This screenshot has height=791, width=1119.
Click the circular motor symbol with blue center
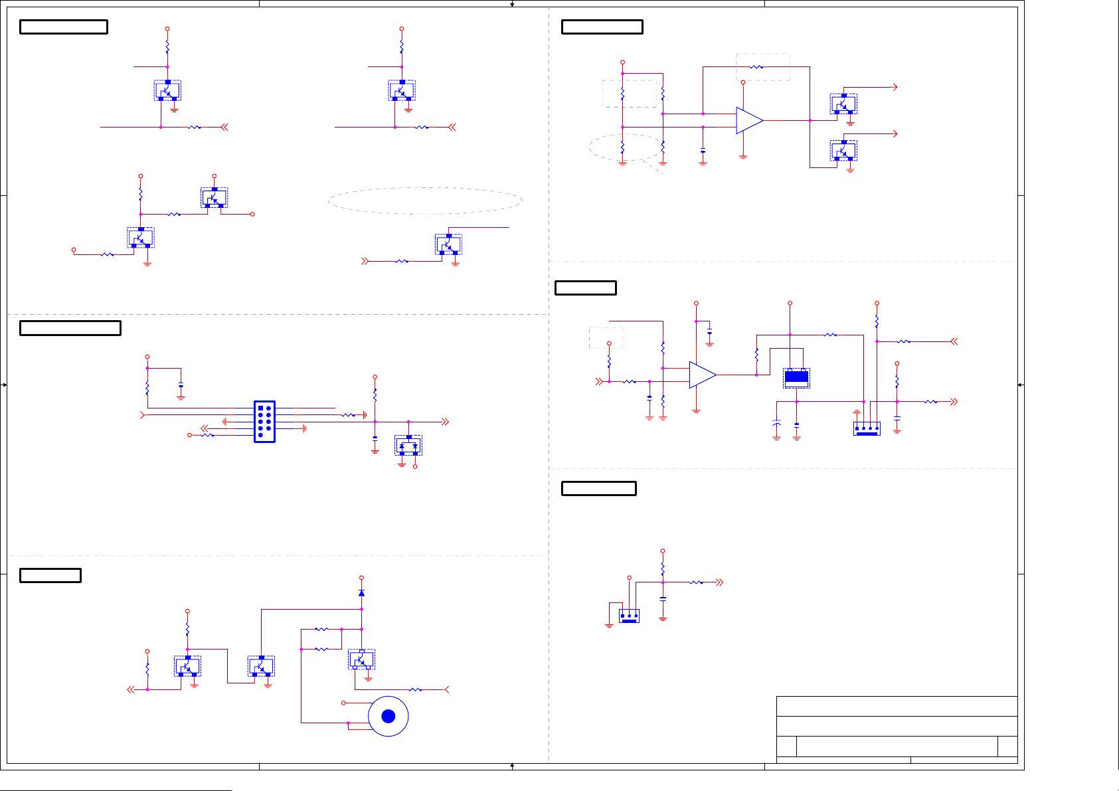(x=388, y=716)
